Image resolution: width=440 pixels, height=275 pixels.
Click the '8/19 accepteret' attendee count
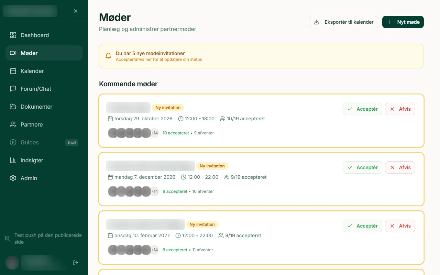(243, 235)
